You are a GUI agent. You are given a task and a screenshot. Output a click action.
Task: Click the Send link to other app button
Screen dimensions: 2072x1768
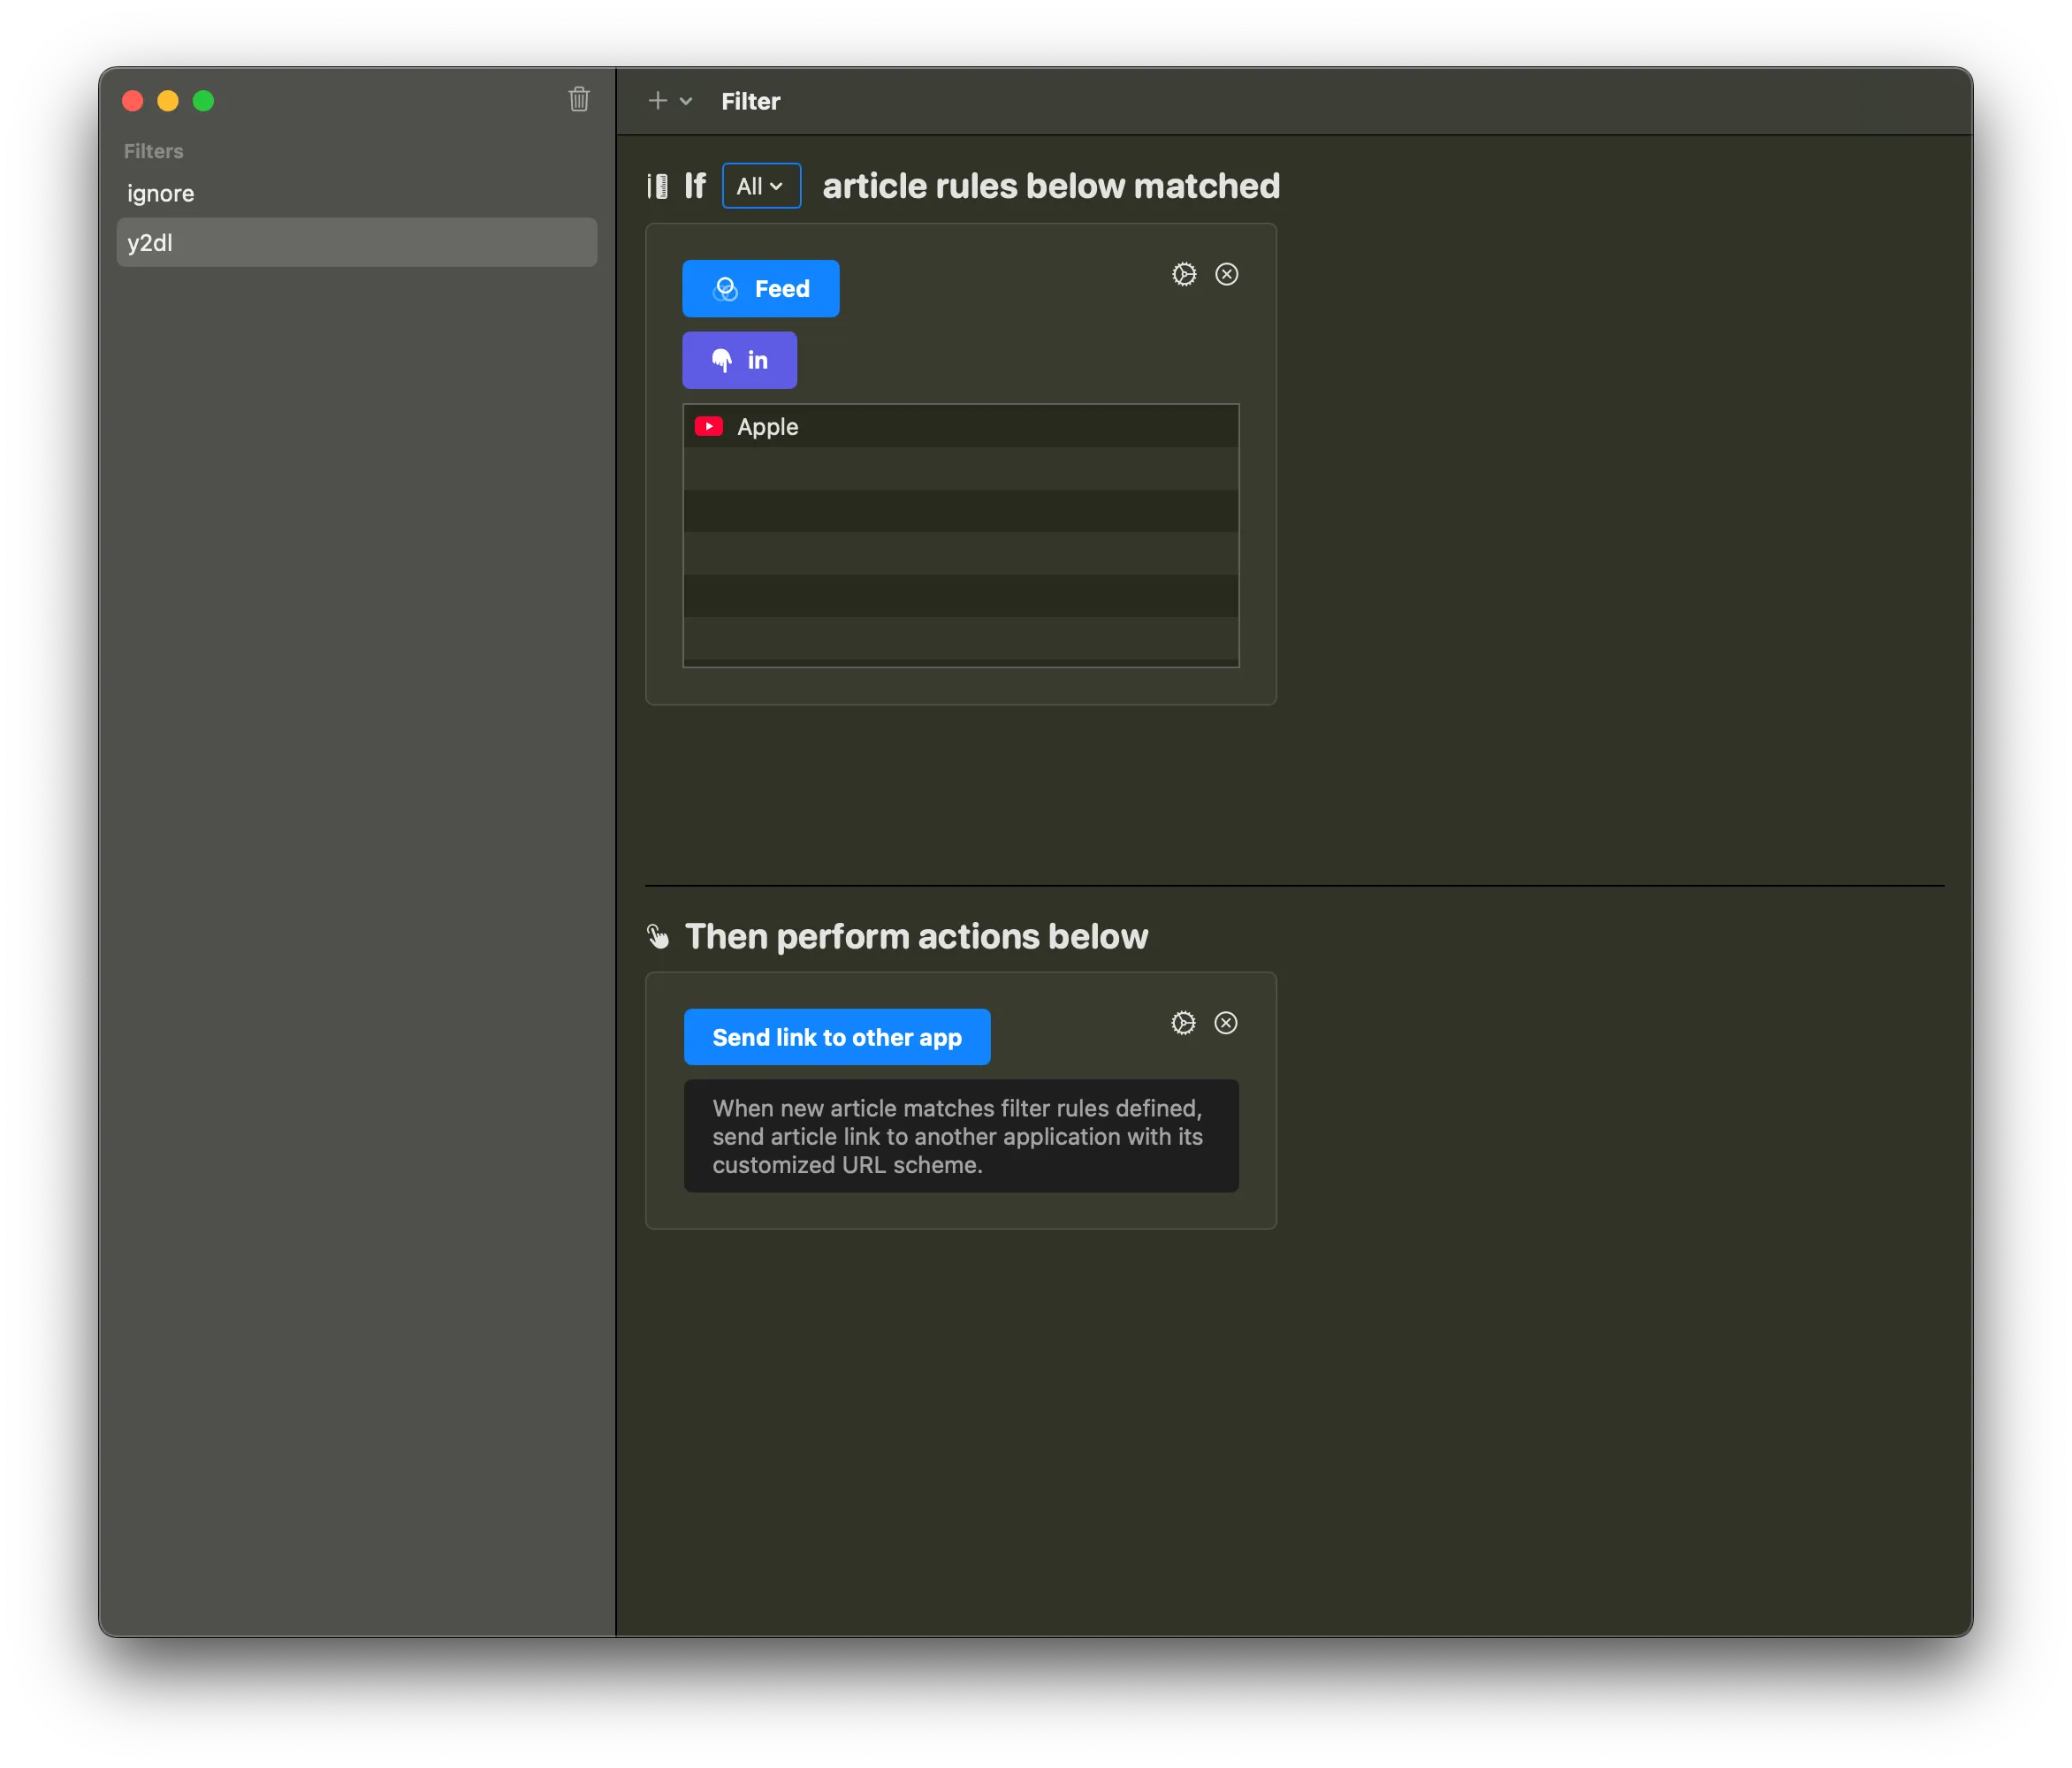point(836,1037)
